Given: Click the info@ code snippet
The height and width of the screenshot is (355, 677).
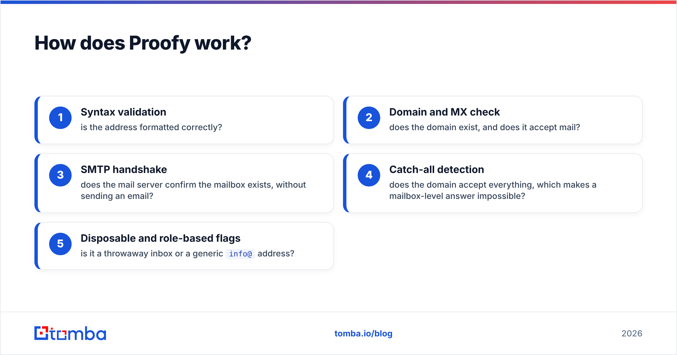Looking at the screenshot, I should [x=240, y=254].
